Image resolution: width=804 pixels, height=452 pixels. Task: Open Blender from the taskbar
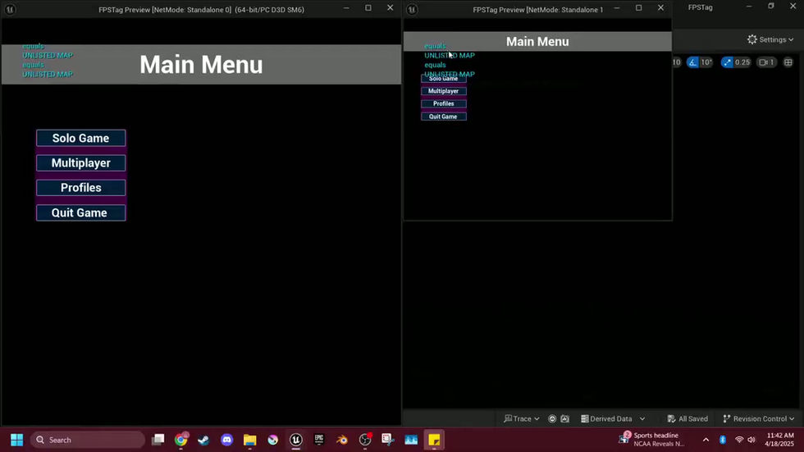pos(342,440)
